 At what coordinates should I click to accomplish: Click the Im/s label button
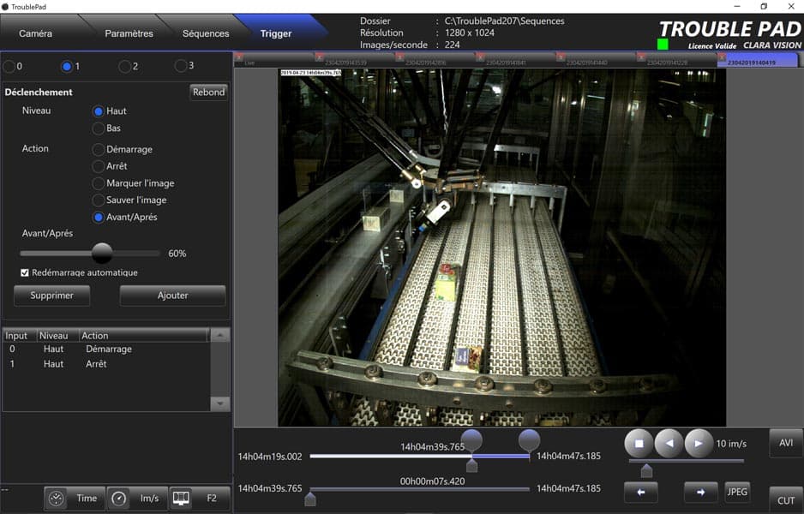pyautogui.click(x=149, y=498)
